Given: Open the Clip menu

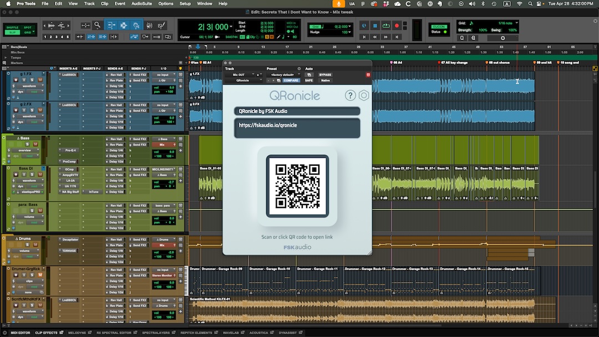Looking at the screenshot, I should (x=104, y=3).
